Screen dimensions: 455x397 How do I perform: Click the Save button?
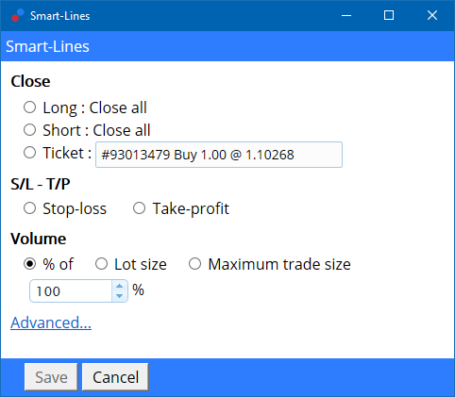click(51, 377)
